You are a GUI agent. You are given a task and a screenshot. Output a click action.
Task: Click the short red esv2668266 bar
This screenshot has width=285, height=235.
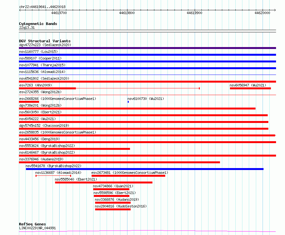pos(29,102)
